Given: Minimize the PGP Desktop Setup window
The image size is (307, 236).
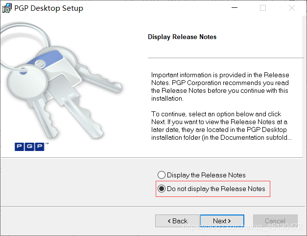Looking at the screenshot, I should 235,8.
